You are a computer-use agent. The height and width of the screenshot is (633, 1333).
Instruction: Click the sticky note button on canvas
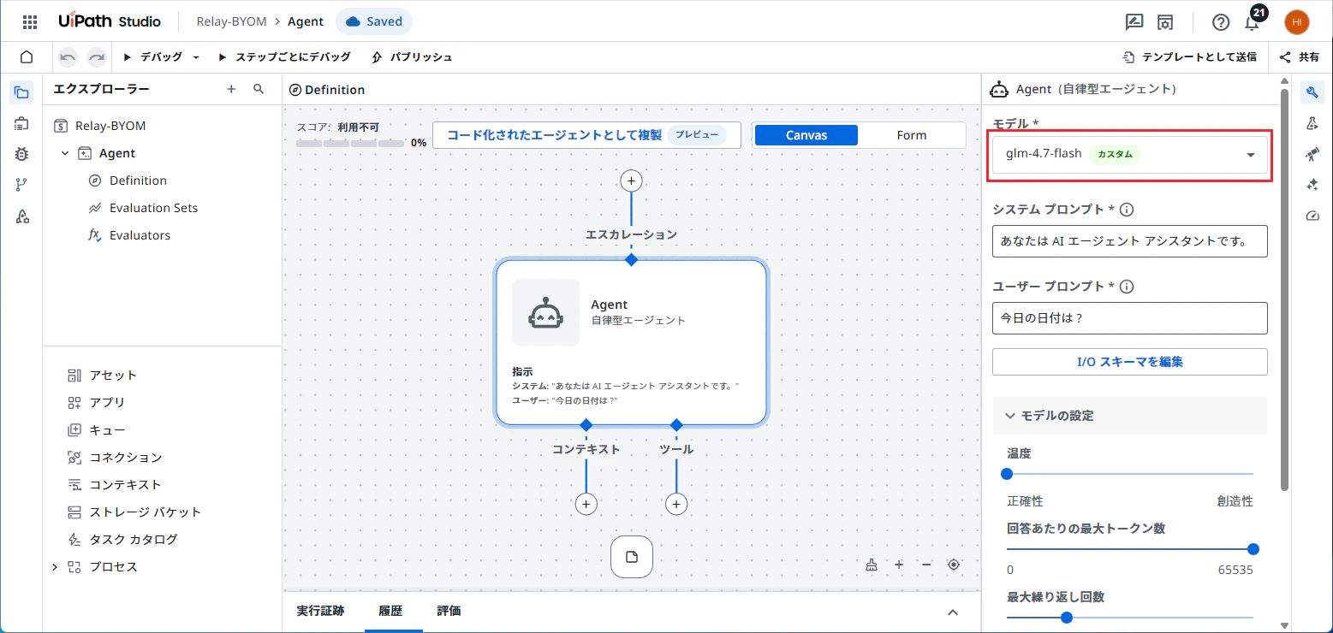[x=632, y=558]
